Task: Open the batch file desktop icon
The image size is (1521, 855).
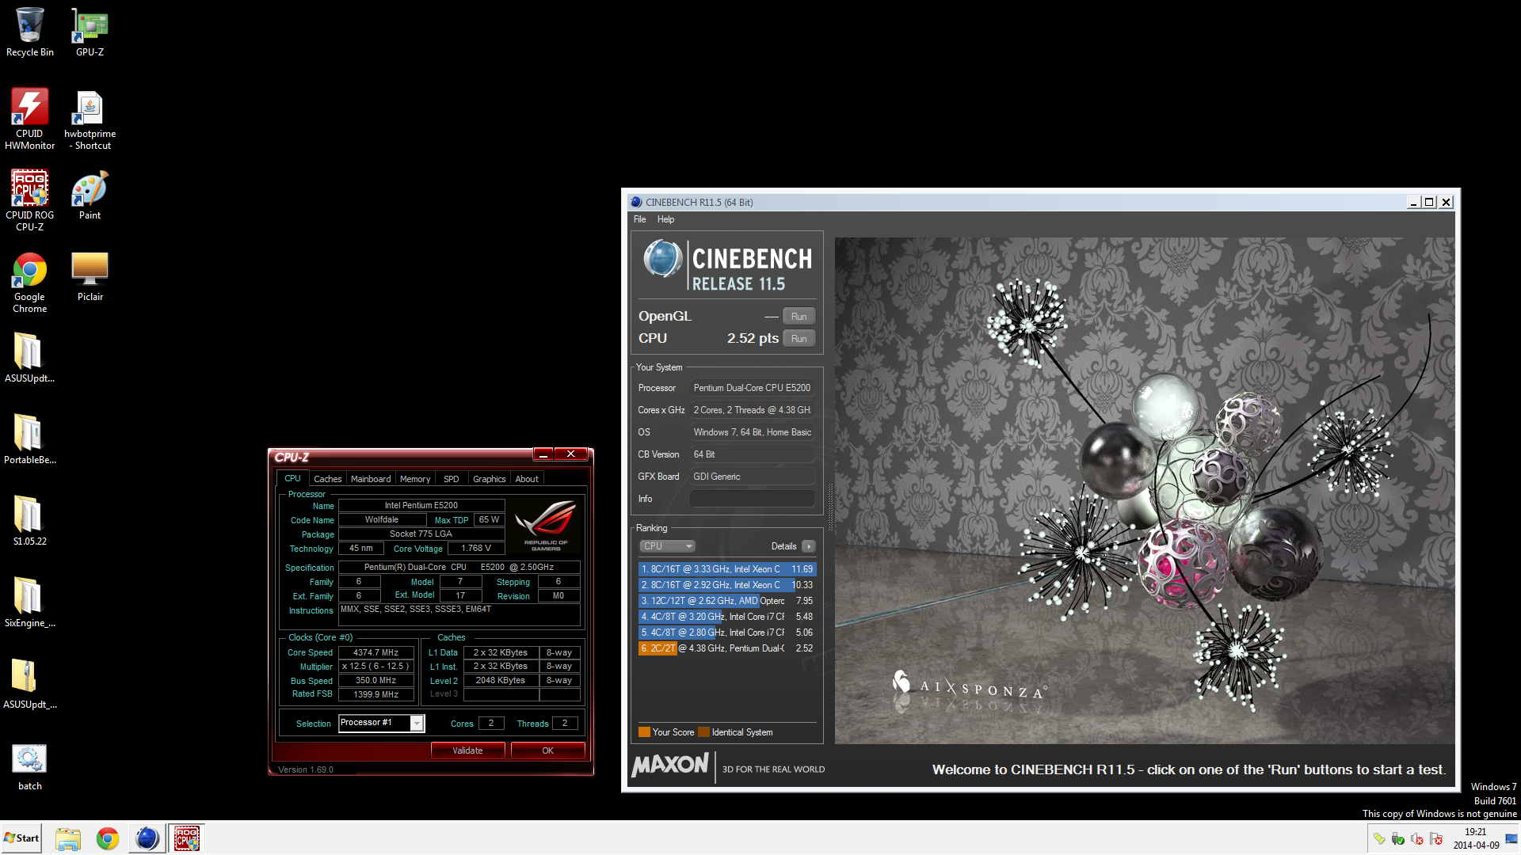Action: pyautogui.click(x=30, y=766)
